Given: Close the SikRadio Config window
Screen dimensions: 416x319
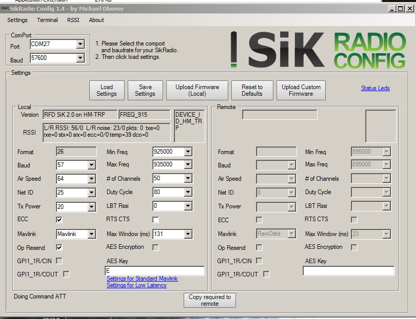Looking at the screenshot, I should [410, 9].
